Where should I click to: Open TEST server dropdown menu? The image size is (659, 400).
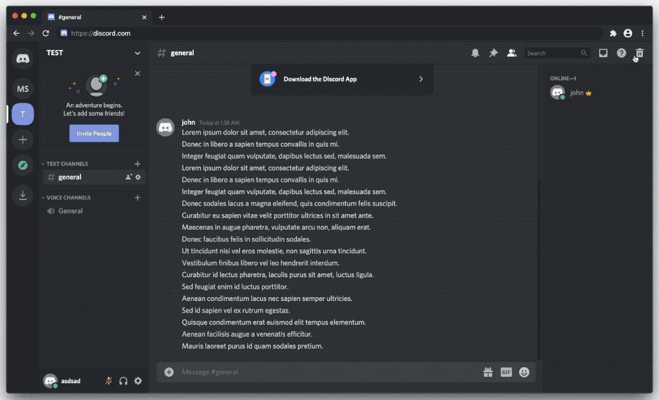[x=94, y=53]
